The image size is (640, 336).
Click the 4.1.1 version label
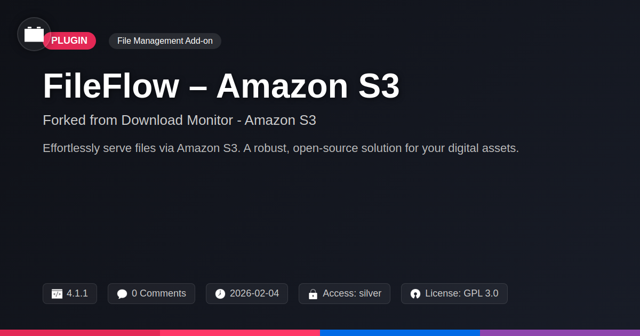tap(77, 293)
